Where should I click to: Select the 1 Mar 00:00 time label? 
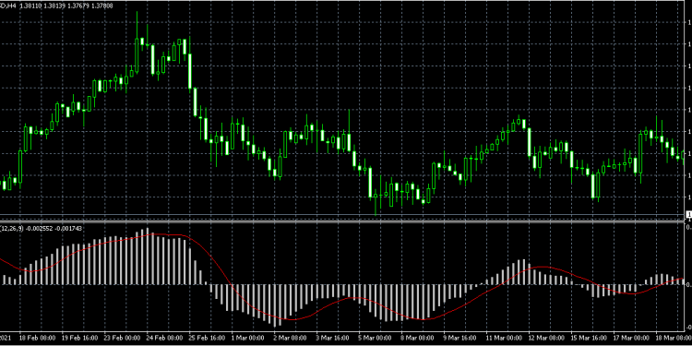click(249, 338)
